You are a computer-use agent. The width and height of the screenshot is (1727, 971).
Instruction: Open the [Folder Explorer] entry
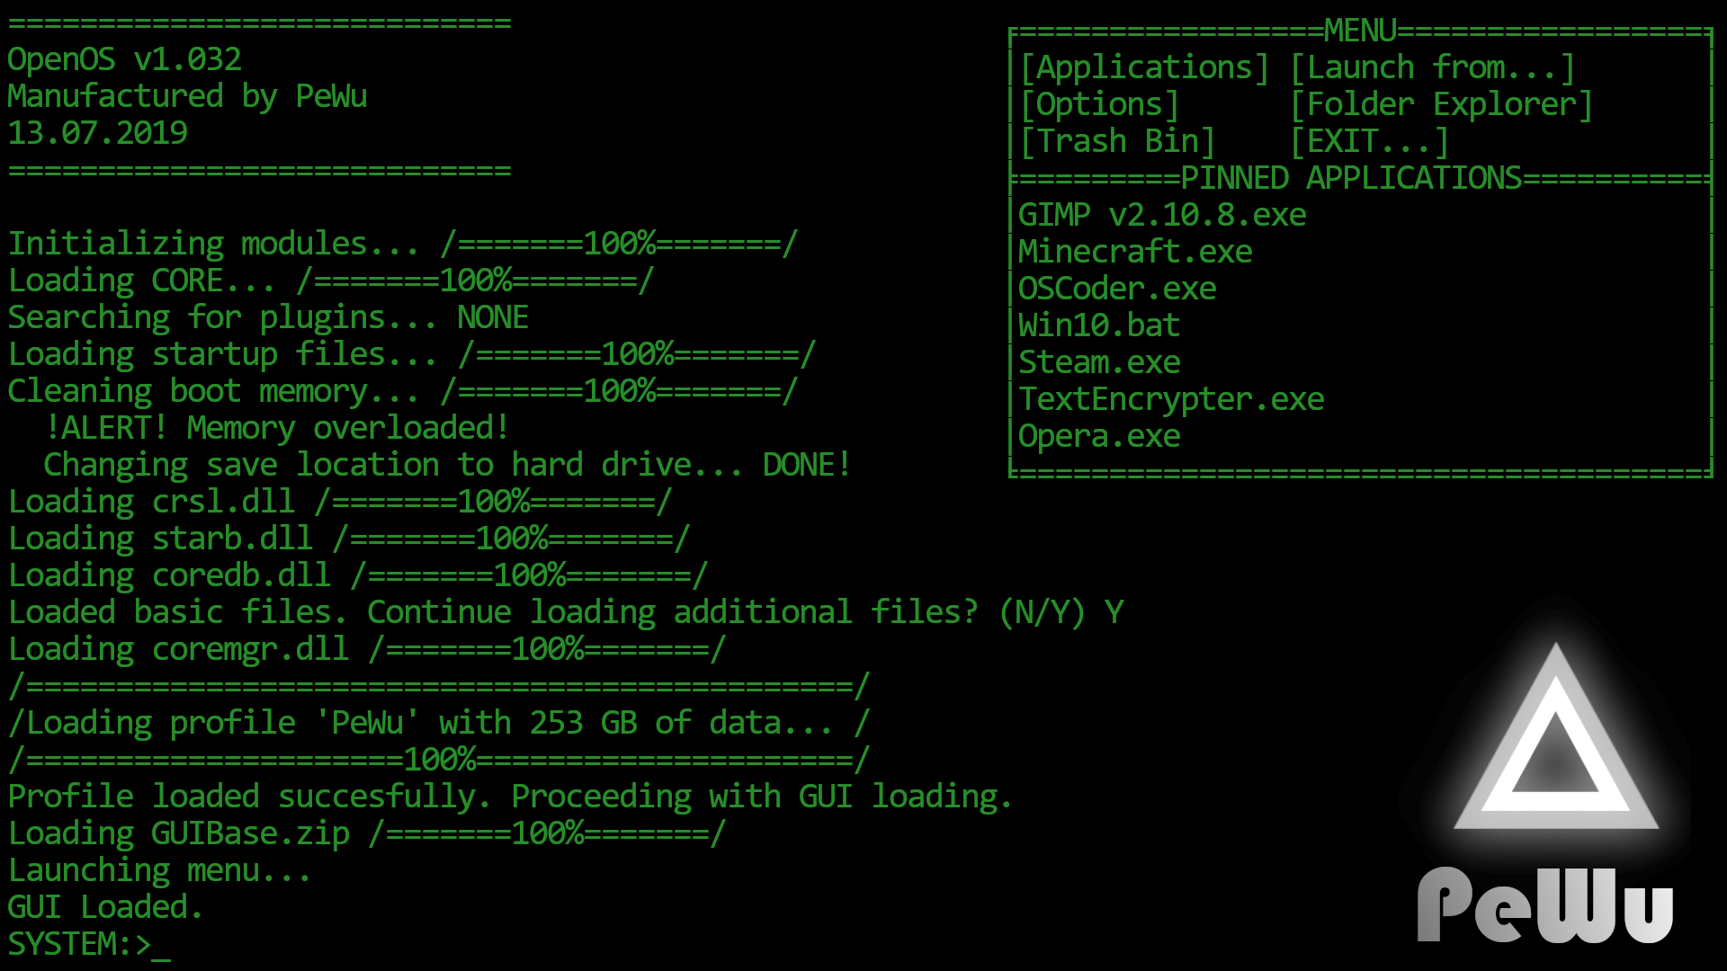[x=1441, y=104]
